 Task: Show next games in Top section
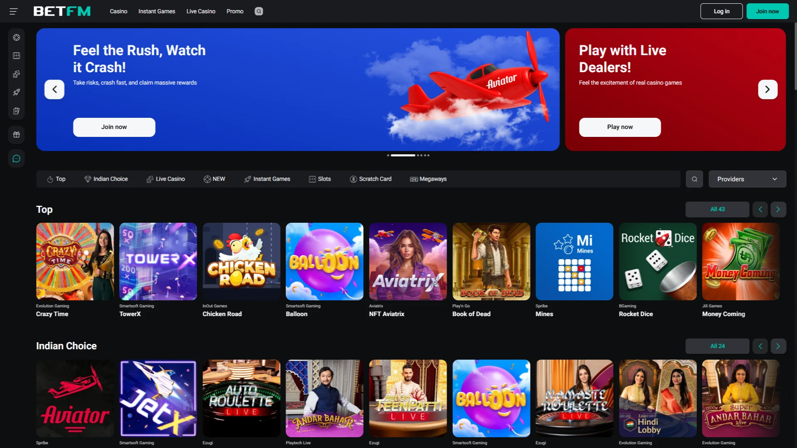[x=778, y=209]
